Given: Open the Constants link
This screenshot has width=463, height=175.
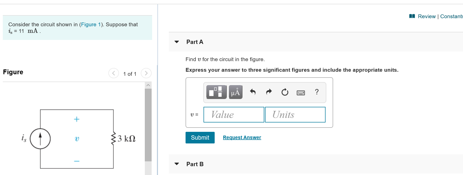Looking at the screenshot, I should click(x=452, y=16).
